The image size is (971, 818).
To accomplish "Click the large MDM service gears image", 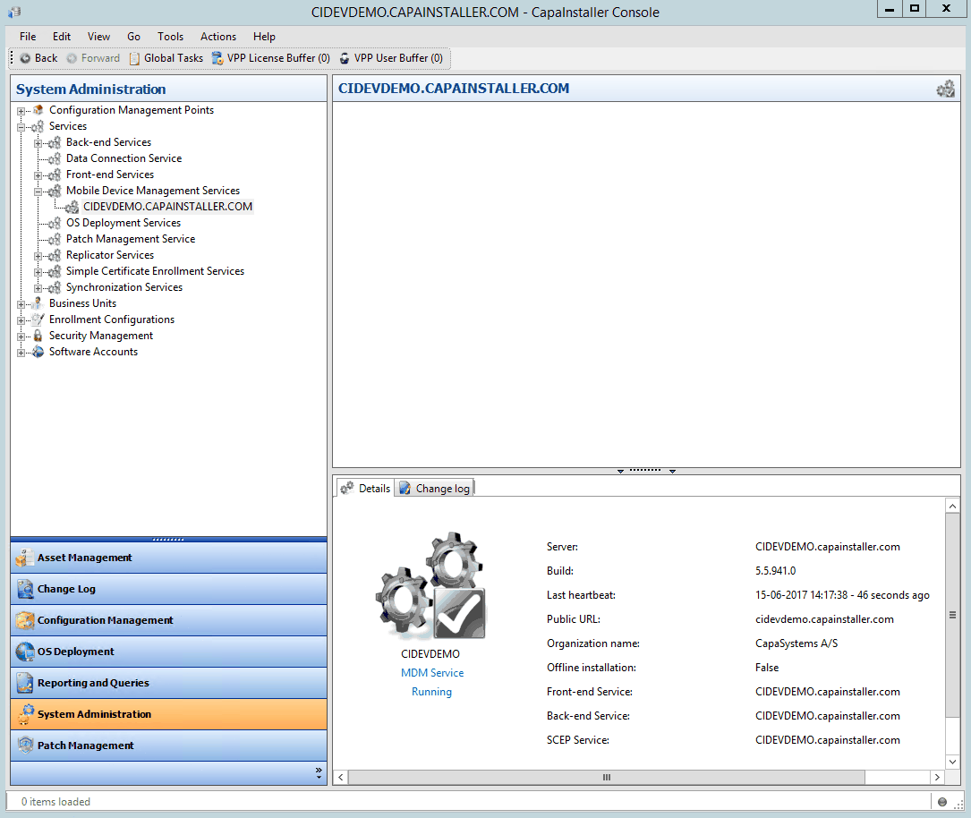I will click(431, 585).
